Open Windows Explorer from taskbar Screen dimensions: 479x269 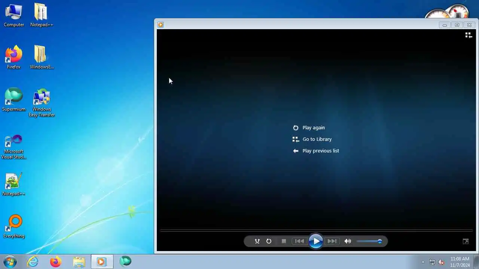click(79, 262)
